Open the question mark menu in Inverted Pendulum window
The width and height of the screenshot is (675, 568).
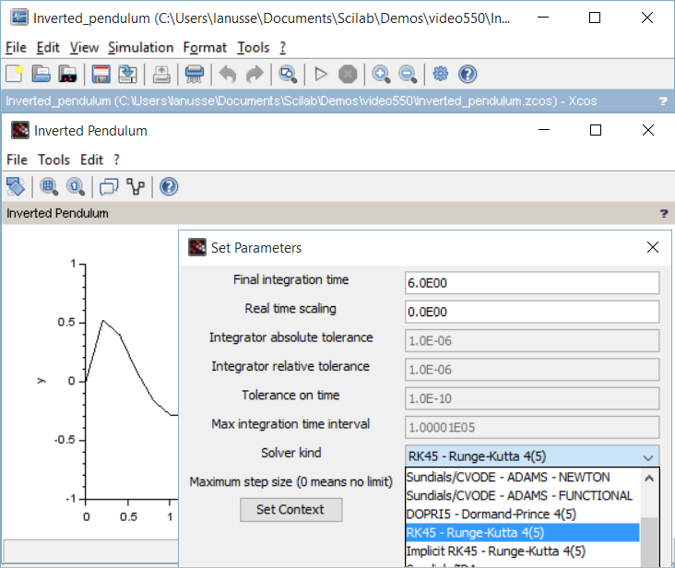pyautogui.click(x=117, y=160)
